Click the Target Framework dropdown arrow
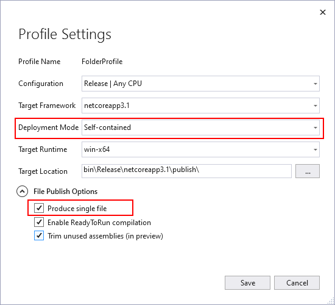Image resolution: width=335 pixels, height=305 pixels. click(x=315, y=106)
